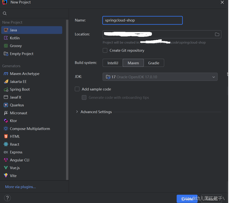Pick the HTML generator icon
Viewport: 229px width, 203px height.
click(x=6, y=137)
